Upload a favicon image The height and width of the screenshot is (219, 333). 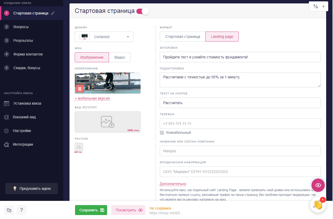coord(79,147)
